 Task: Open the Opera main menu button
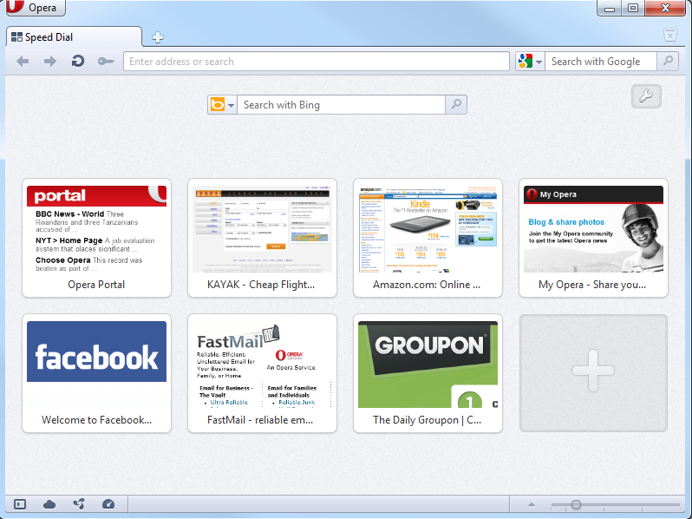coord(36,8)
